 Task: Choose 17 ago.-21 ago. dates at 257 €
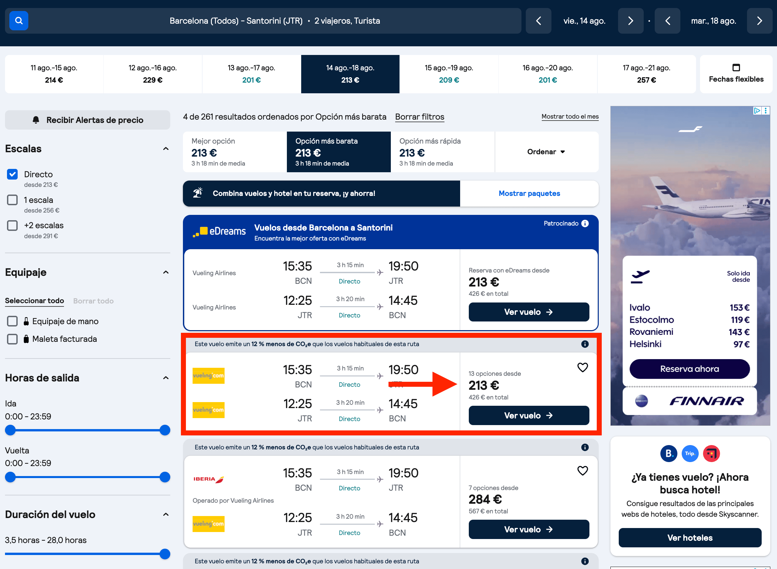[646, 74]
